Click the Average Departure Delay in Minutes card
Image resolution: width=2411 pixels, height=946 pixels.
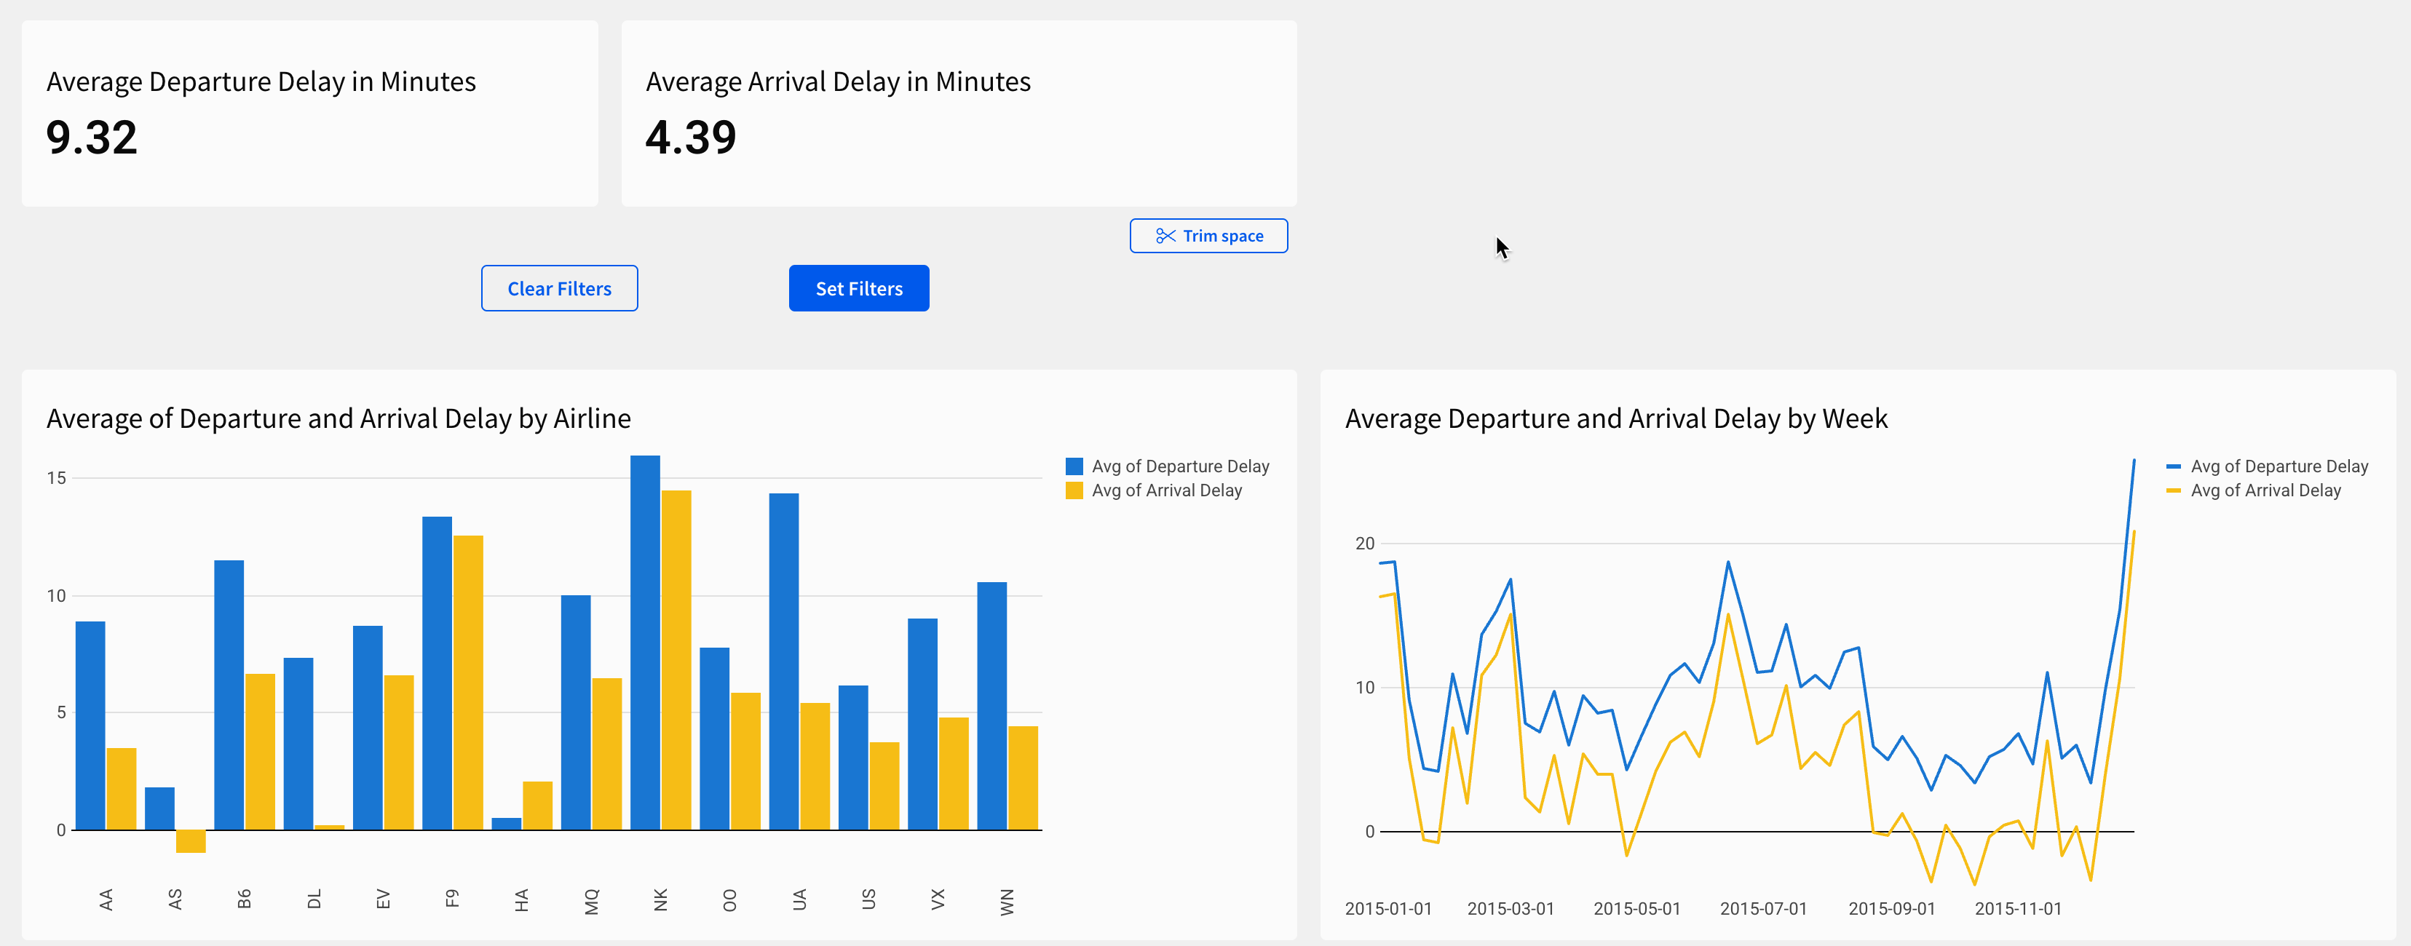point(309,114)
